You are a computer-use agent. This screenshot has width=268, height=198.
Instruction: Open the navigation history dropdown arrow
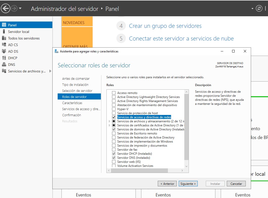point(20,8)
